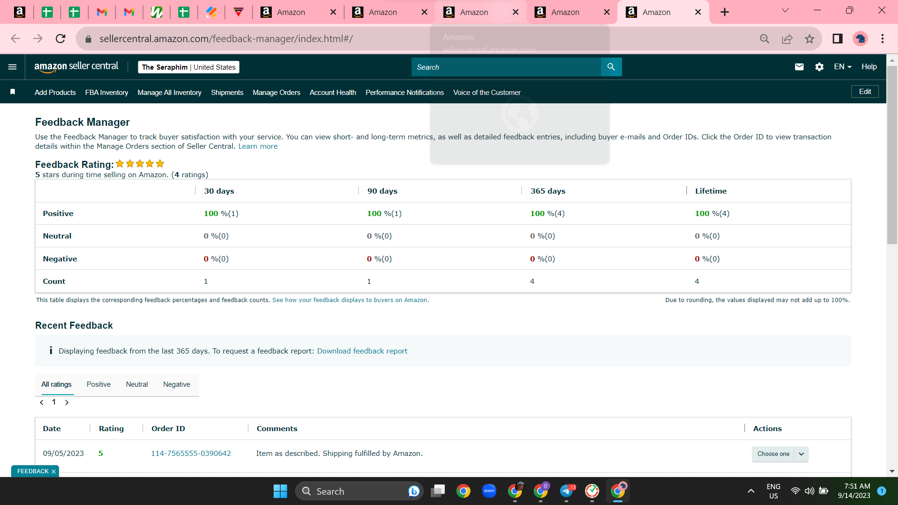Dismiss the green FEEDBACK widget

(53, 471)
